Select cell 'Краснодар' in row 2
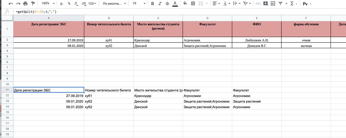346x138 pixels. point(158,40)
